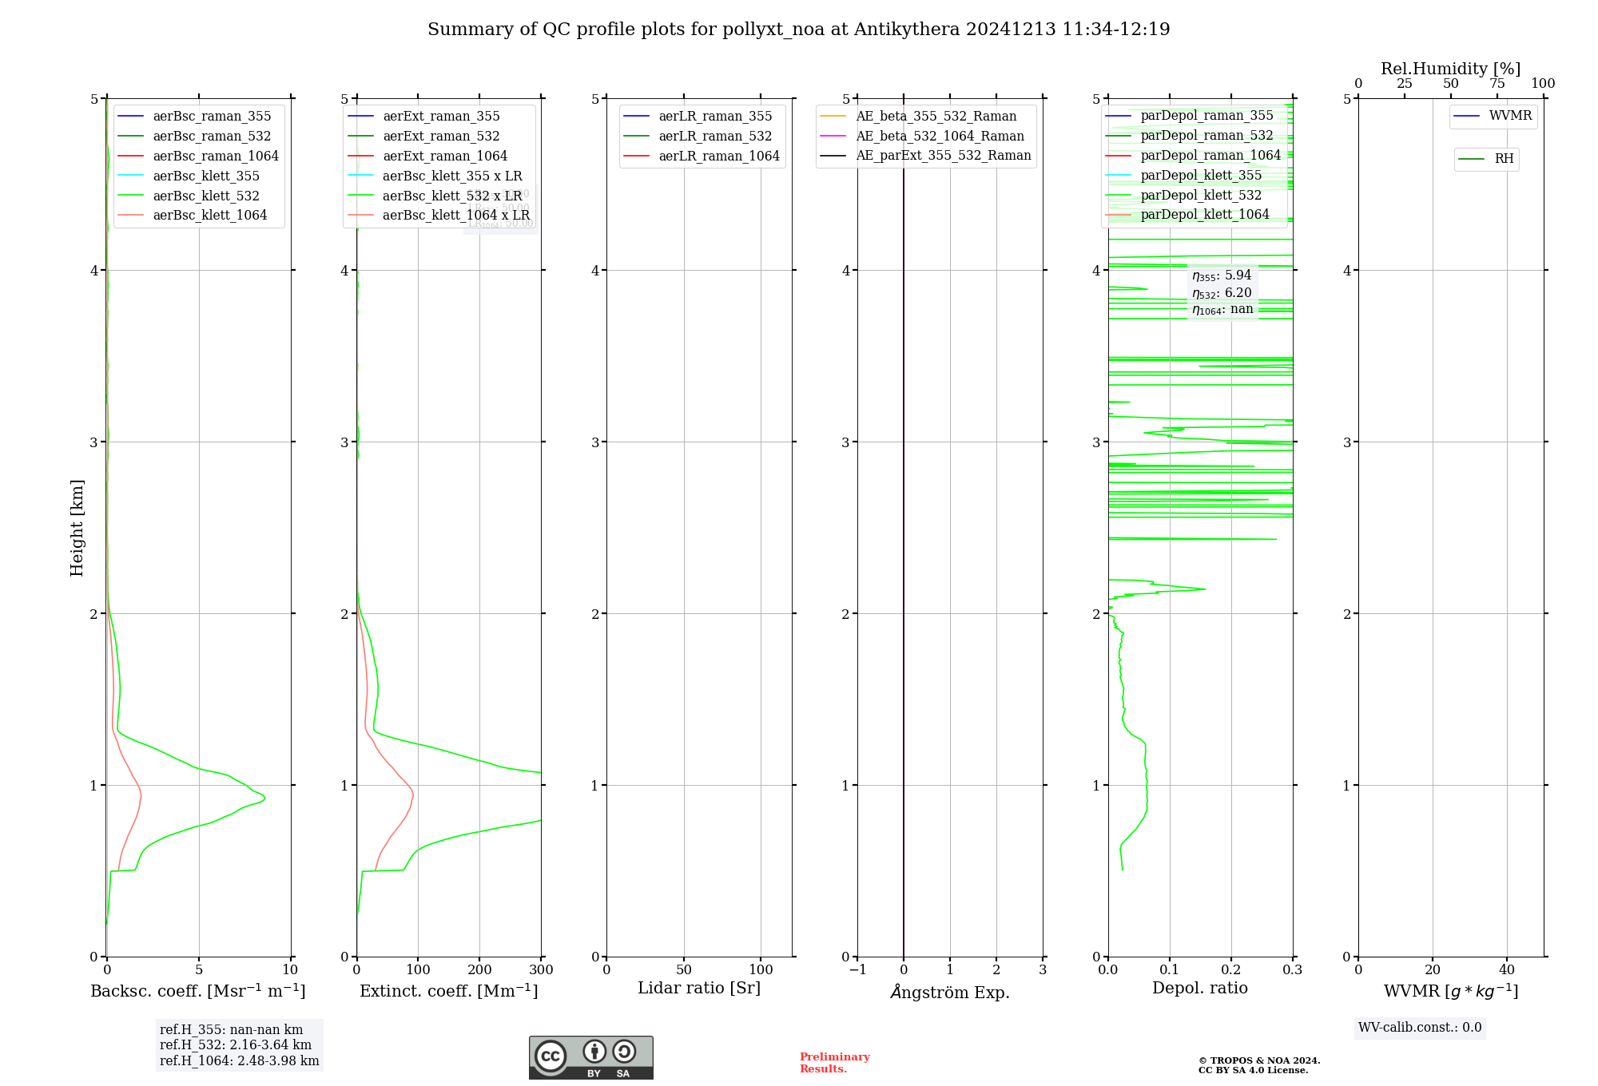Select legend entry aerBsc_raman_355
The width and height of the screenshot is (1598, 1086).
click(x=194, y=117)
